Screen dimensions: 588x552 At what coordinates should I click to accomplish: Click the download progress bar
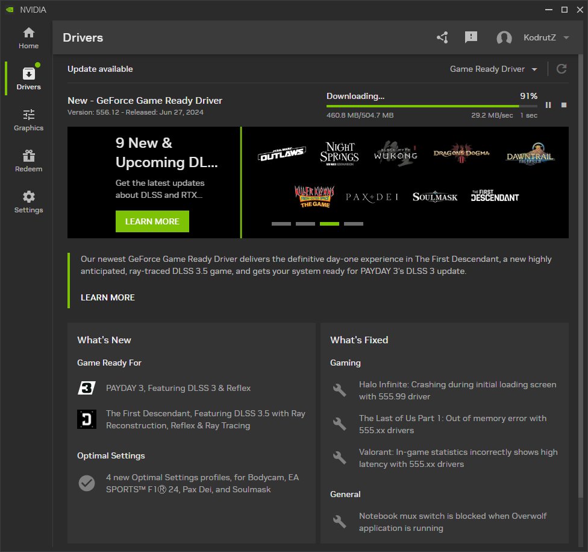point(431,106)
